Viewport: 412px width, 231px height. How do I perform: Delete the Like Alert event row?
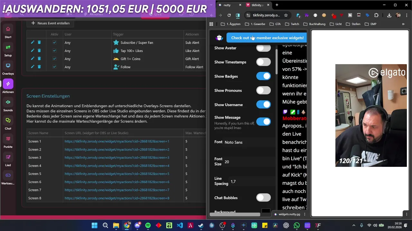[x=39, y=51]
